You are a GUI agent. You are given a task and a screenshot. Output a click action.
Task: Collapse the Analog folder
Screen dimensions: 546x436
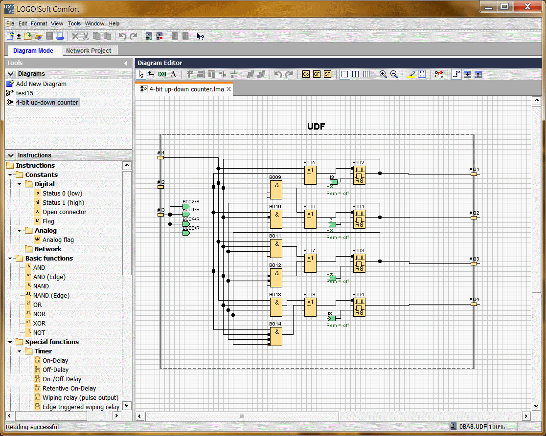(20, 230)
